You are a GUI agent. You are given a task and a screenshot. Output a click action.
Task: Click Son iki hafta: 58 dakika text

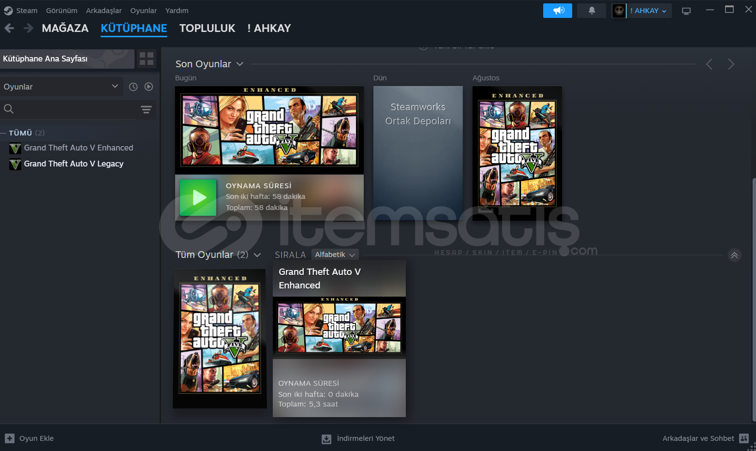(266, 196)
